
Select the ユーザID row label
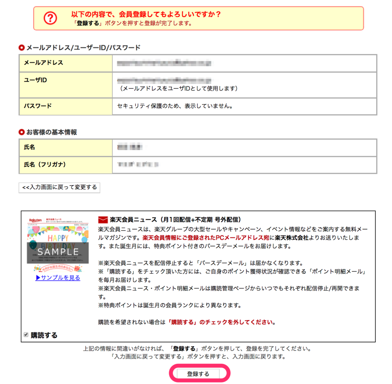coord(35,80)
